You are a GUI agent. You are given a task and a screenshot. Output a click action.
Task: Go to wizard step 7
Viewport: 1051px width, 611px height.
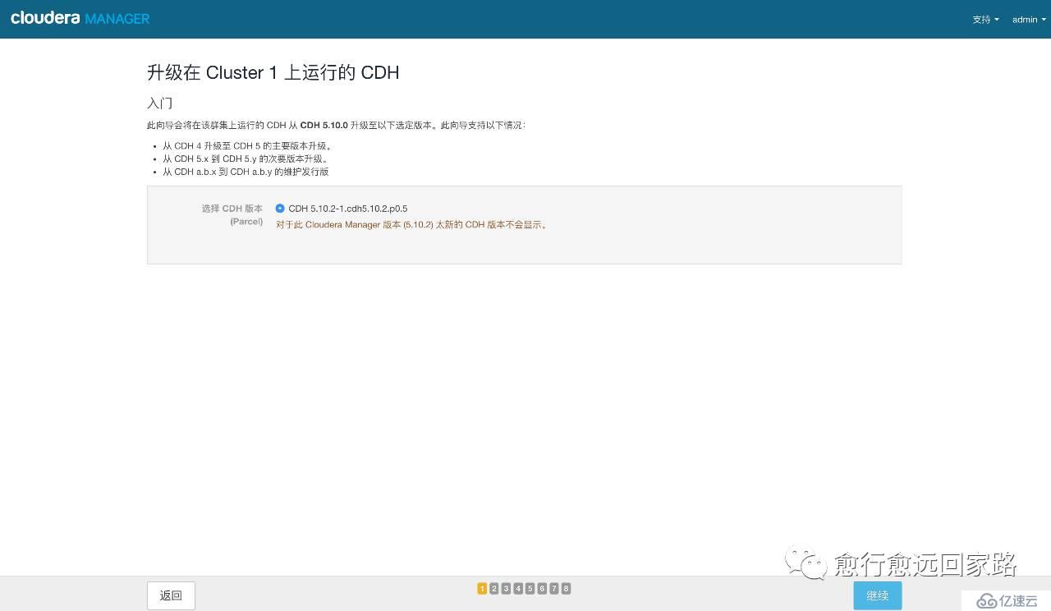pyautogui.click(x=554, y=588)
